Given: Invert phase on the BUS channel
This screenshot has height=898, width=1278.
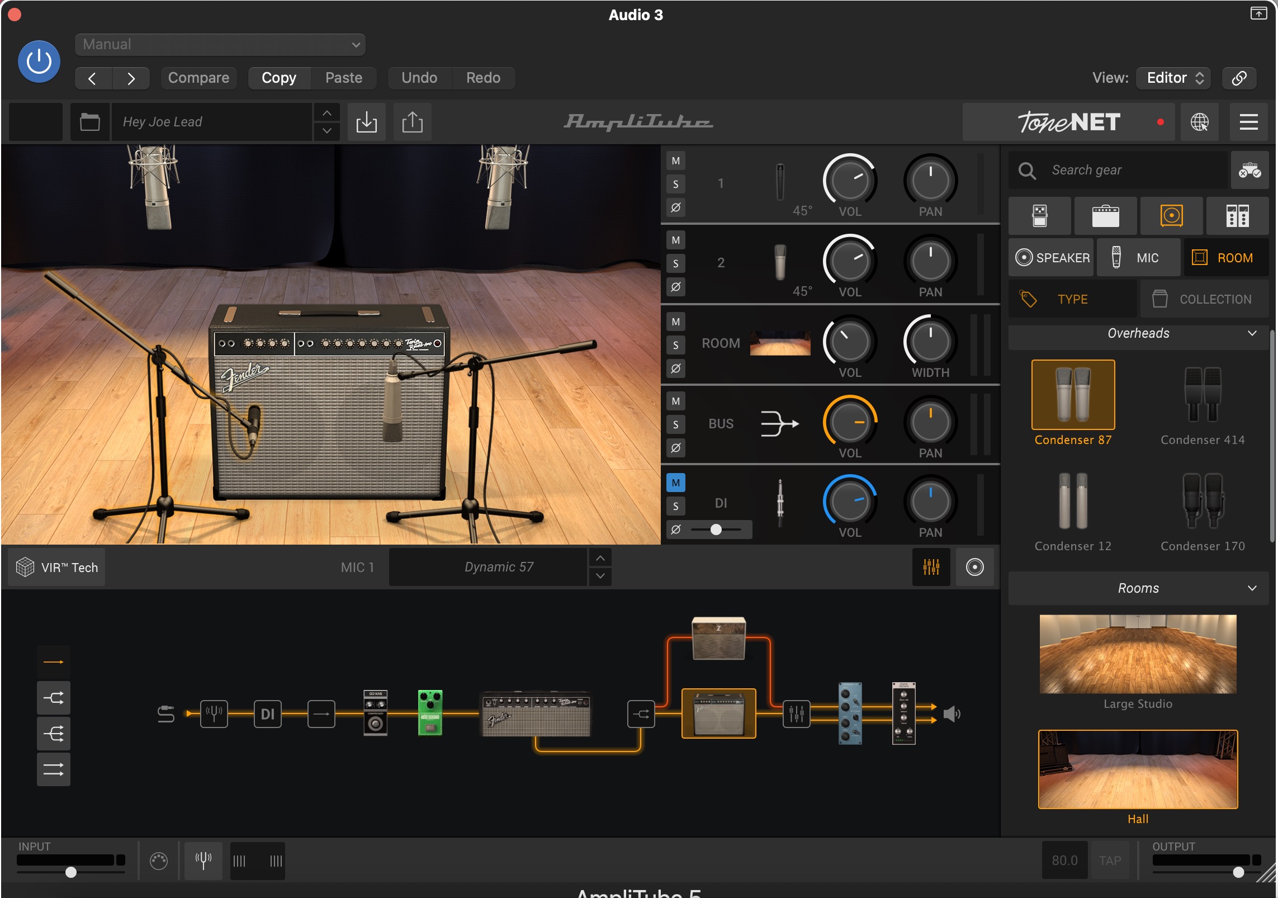Looking at the screenshot, I should 676,448.
